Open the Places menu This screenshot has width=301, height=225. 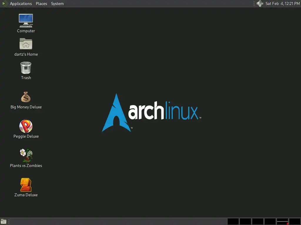pos(41,4)
